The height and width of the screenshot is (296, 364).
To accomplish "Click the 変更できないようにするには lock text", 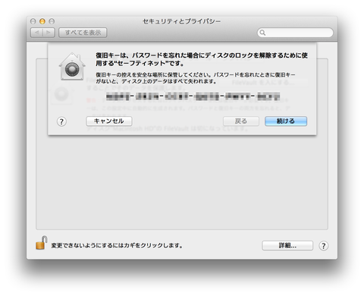I will pyautogui.click(x=117, y=246).
